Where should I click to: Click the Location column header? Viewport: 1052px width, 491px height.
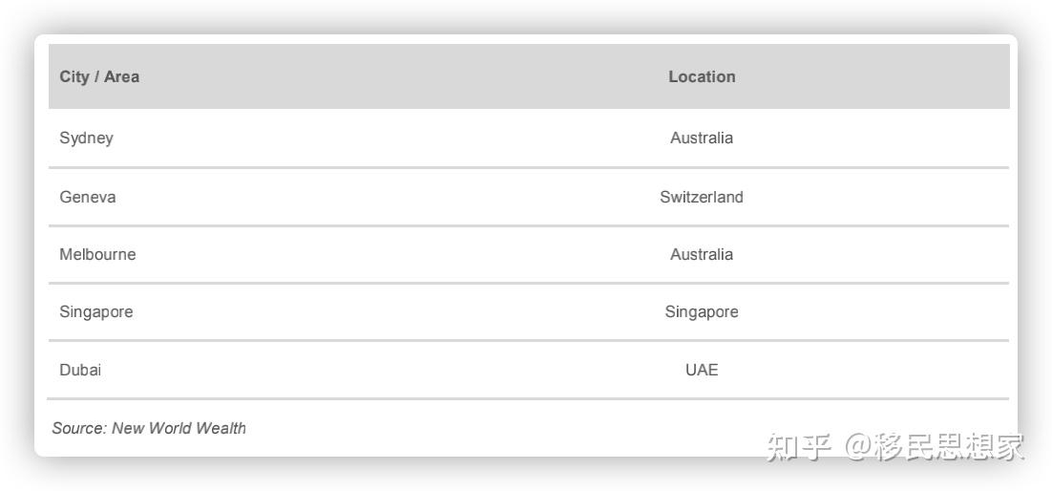coord(702,77)
